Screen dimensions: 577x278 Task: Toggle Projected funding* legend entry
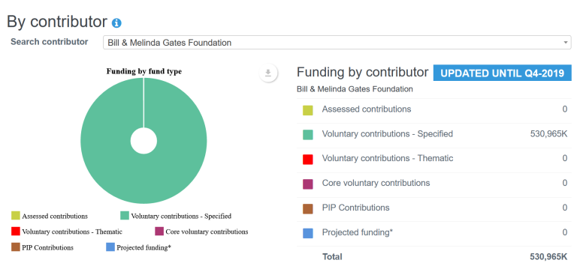pyautogui.click(x=139, y=247)
